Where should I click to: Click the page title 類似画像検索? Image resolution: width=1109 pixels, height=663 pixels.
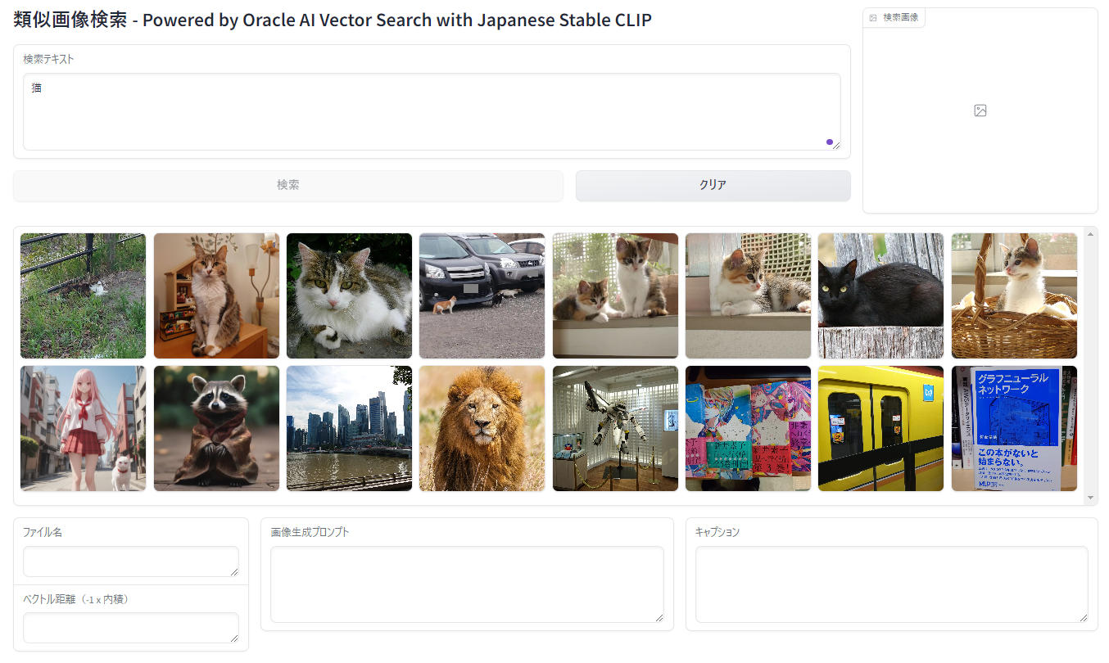pyautogui.click(x=70, y=20)
